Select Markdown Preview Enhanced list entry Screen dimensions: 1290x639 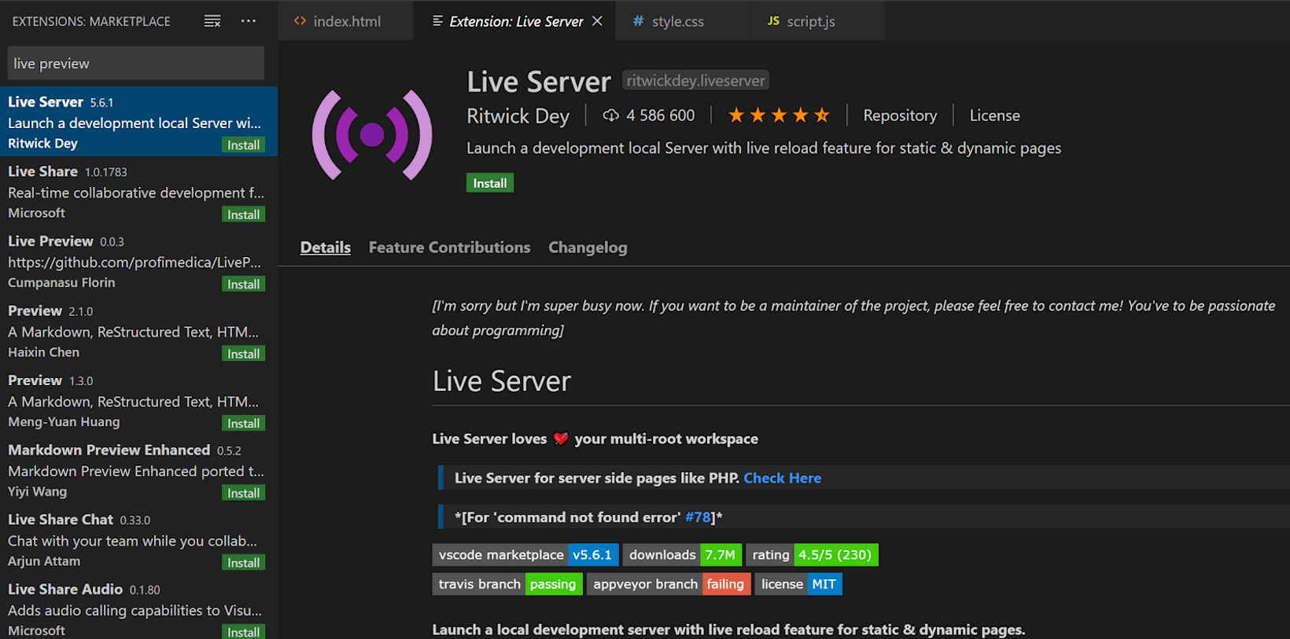click(138, 469)
